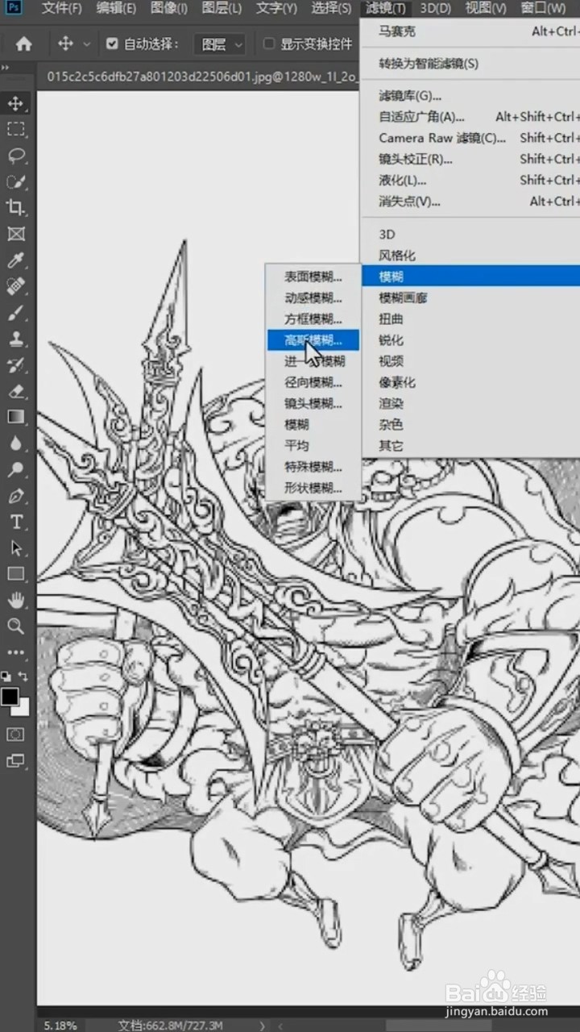This screenshot has height=1032, width=580.
Task: Select the Rectangle shape tool
Action: click(x=16, y=574)
